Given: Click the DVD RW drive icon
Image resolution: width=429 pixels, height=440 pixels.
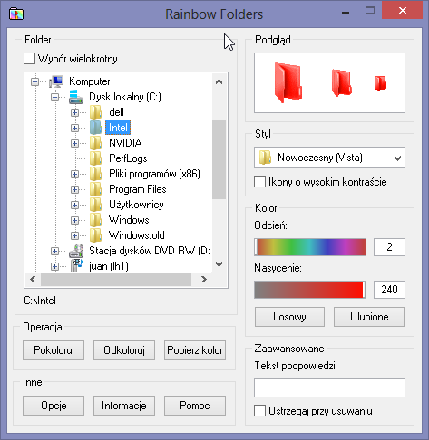Looking at the screenshot, I should pyautogui.click(x=76, y=251).
